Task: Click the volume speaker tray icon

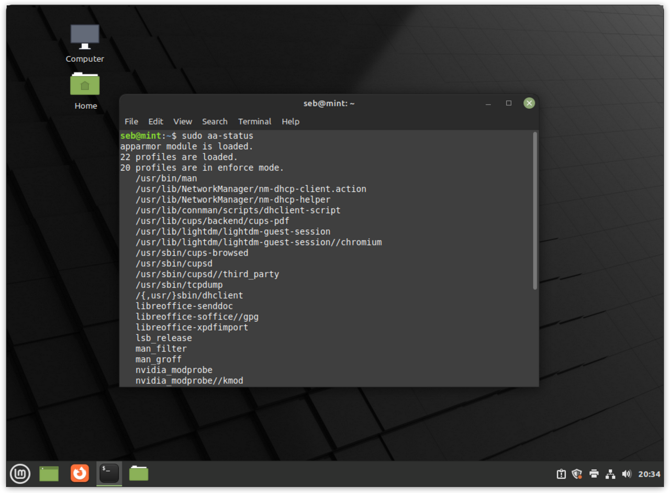Action: click(627, 474)
